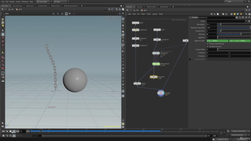Open the group selection arrow button
Image resolution: width=251 pixels, height=141 pixels.
pyautogui.click(x=249, y=21)
